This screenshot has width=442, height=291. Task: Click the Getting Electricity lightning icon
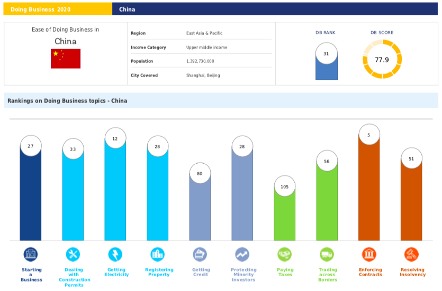[115, 255]
